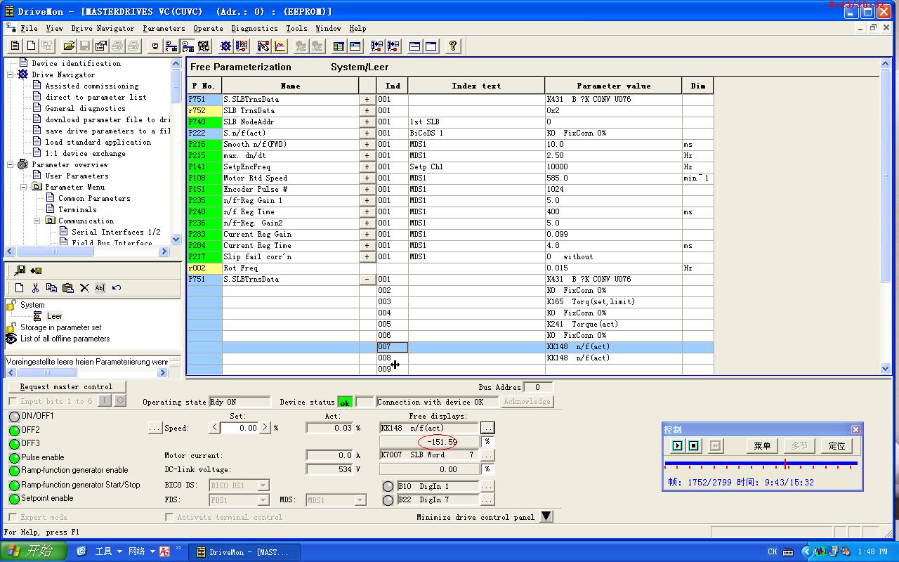The width and height of the screenshot is (899, 562).
Task: Click the Windows 开始 Start button
Action: (x=34, y=551)
